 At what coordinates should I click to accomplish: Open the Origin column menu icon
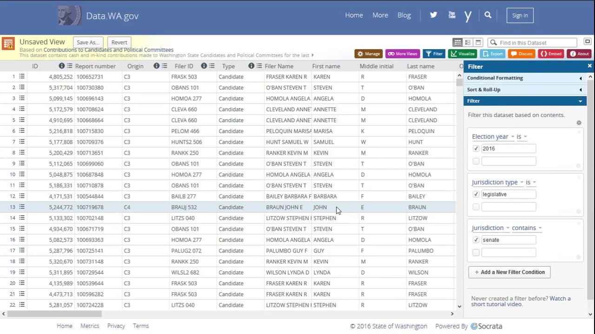(x=164, y=66)
